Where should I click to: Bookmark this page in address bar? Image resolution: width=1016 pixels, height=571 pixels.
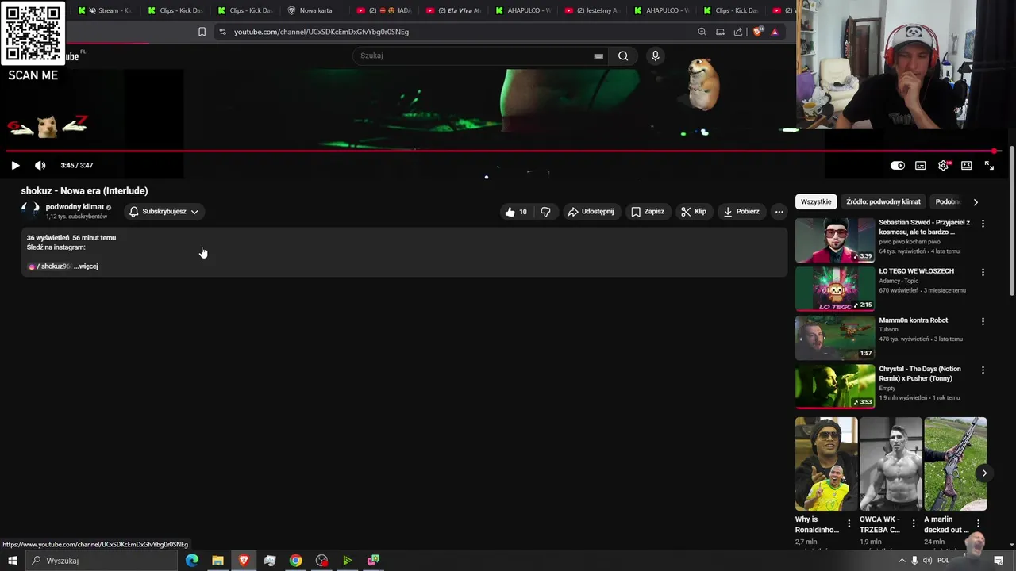click(202, 32)
